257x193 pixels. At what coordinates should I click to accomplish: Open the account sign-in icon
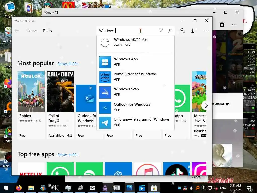(x=182, y=31)
